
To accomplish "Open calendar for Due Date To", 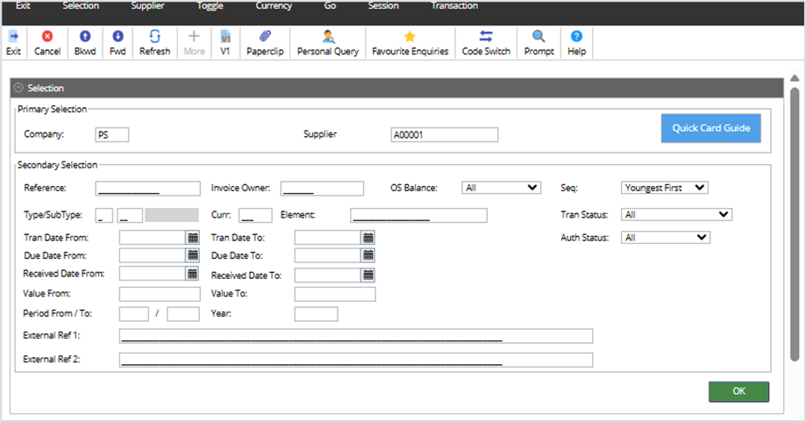I will [368, 255].
